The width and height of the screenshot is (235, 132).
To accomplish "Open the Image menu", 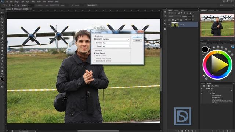I will (17, 1).
